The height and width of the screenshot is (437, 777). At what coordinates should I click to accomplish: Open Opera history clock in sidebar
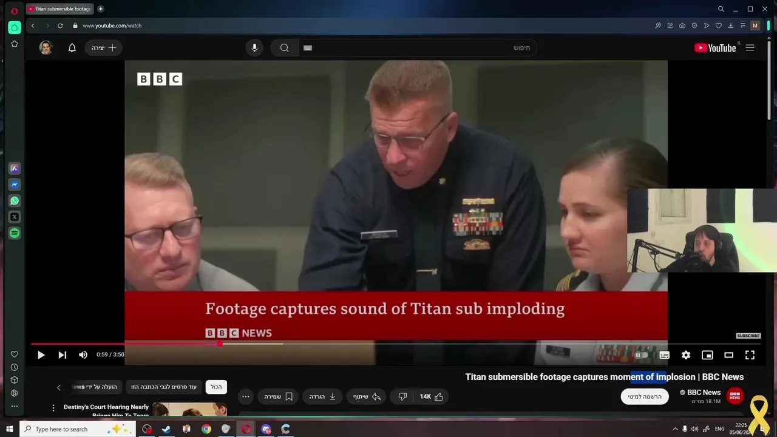(15, 367)
